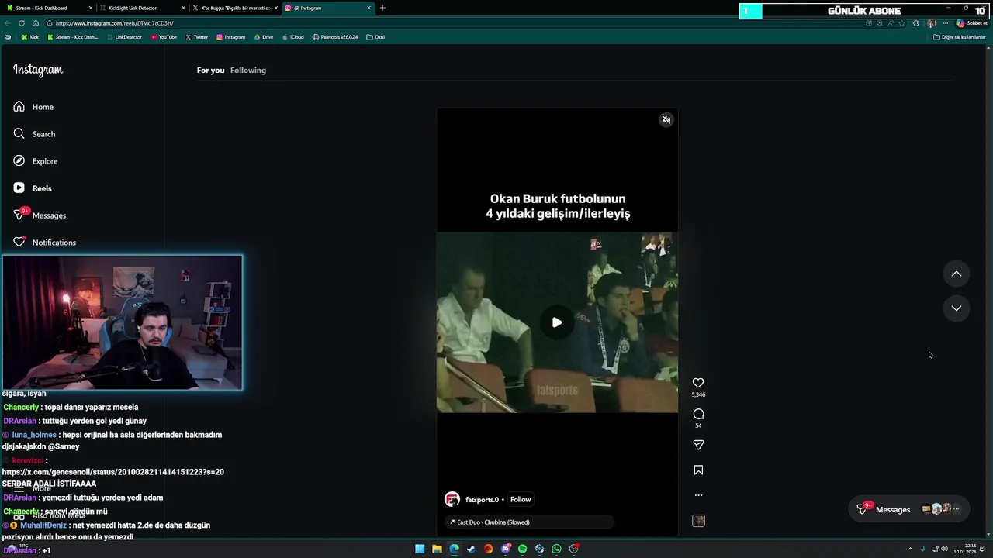Open reel more options (three dots)

pos(698,494)
